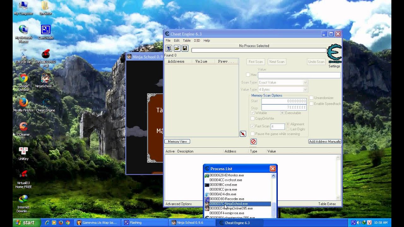404x227 pixels.
Task: Open the Recycle Bin desktop icon
Action: coord(23,57)
